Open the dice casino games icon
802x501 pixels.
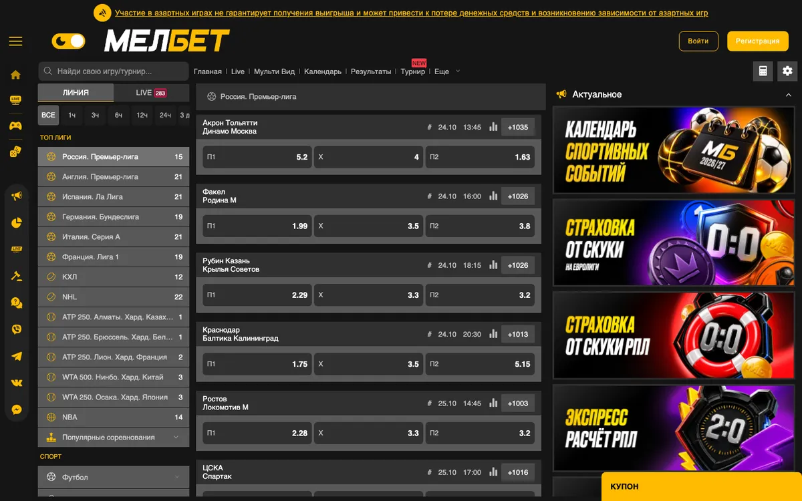15,152
